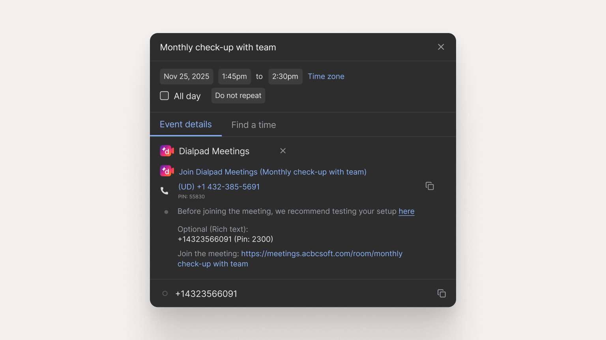Click the circle icon next to +14323566091
Image resolution: width=606 pixels, height=340 pixels.
tap(165, 293)
